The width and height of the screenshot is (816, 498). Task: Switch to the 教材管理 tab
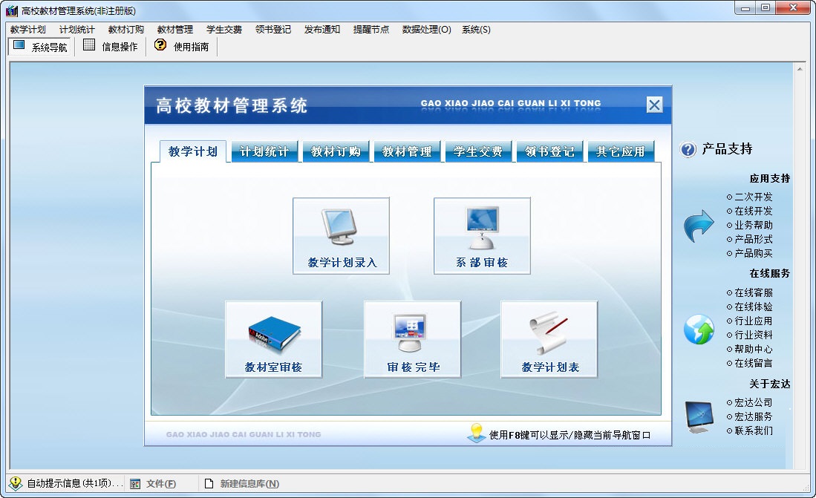pos(406,151)
